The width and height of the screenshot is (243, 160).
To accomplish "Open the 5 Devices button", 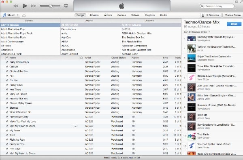I will (211, 15).
